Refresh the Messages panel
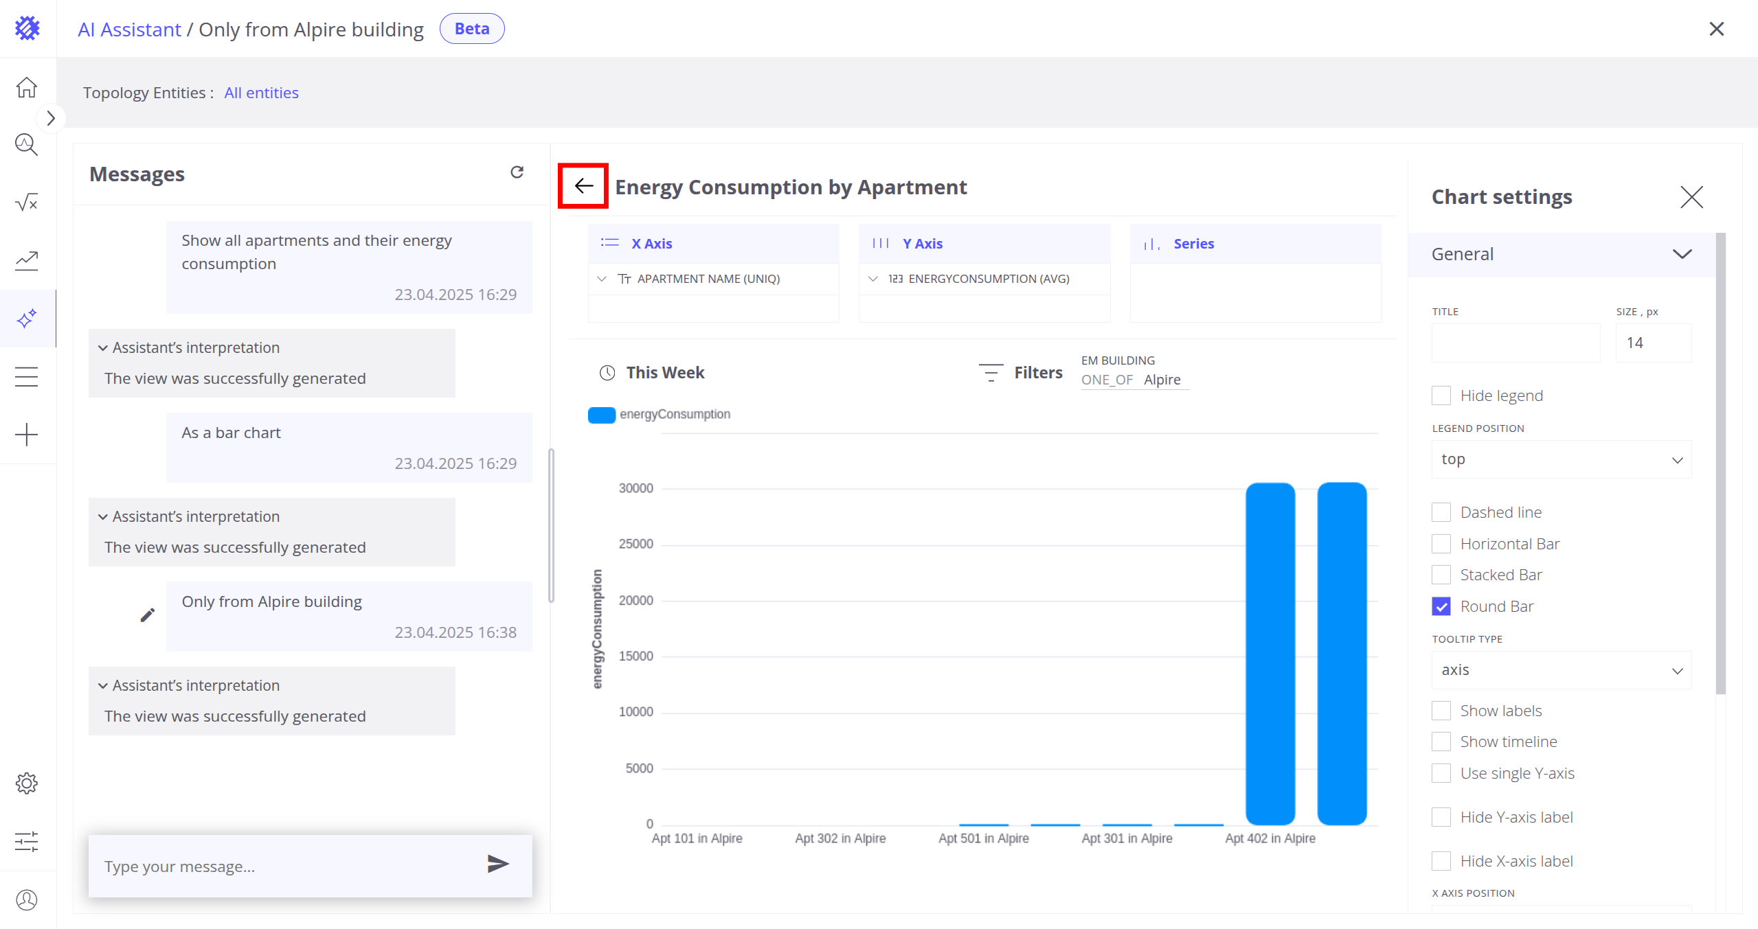The image size is (1758, 929). [x=517, y=172]
